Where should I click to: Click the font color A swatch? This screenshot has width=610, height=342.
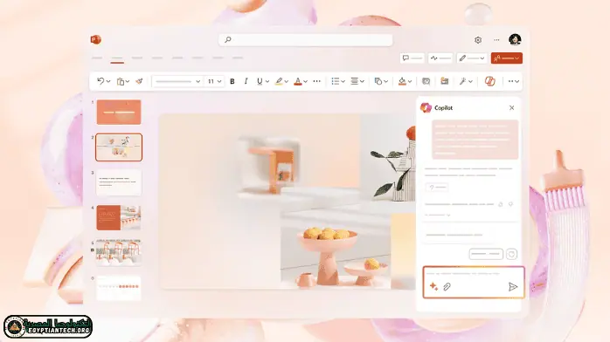298,81
